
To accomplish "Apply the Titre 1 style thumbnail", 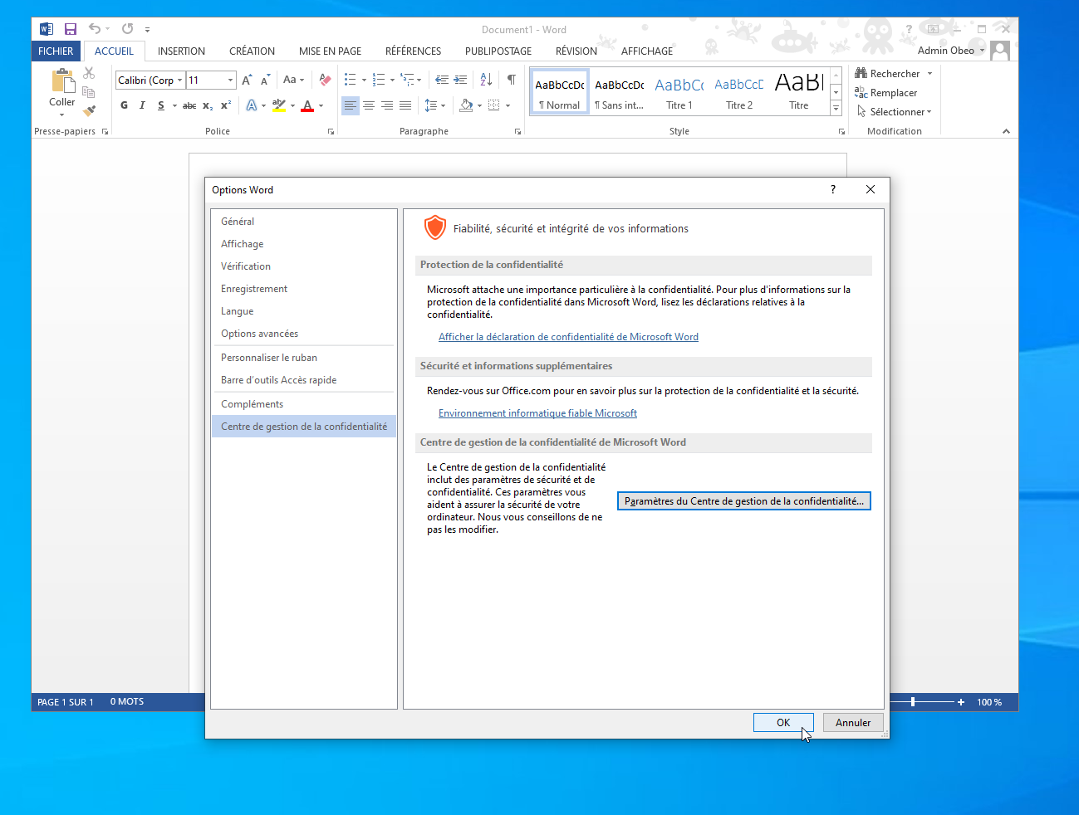I will click(679, 92).
